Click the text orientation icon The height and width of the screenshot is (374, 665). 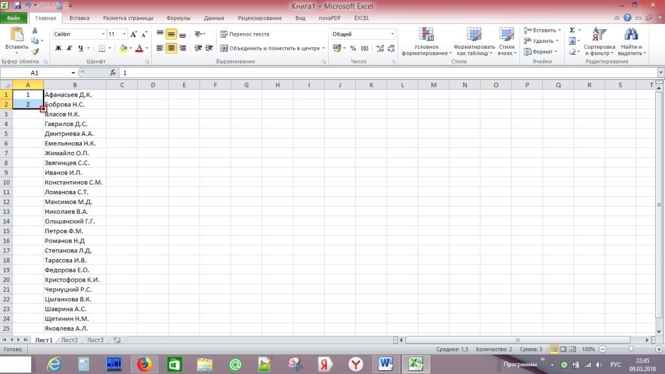(x=199, y=34)
